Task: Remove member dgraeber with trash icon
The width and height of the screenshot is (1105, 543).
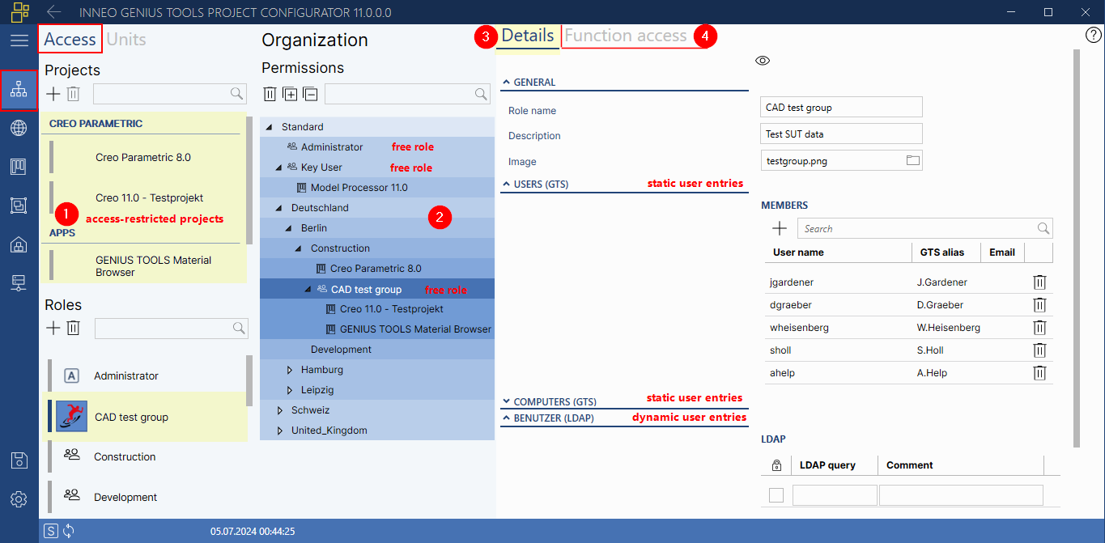Action: [1040, 305]
